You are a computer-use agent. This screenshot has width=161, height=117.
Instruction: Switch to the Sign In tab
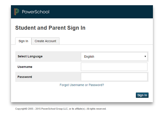coord(23,41)
